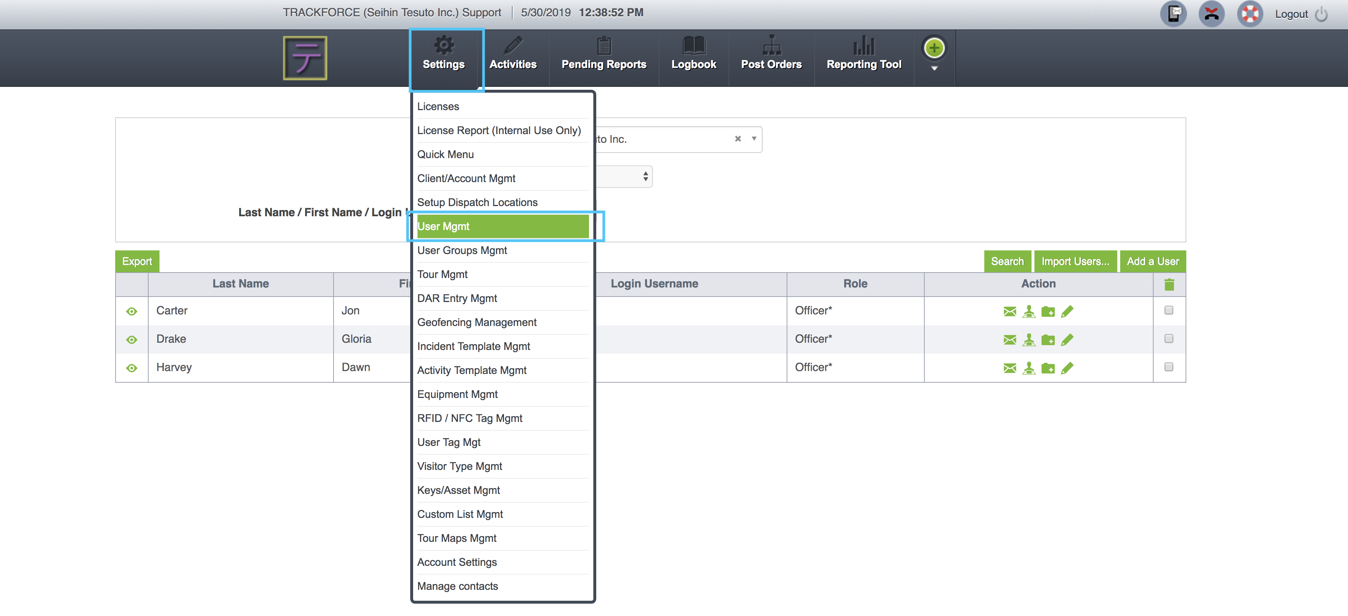Select User Groups Mgmt from Settings menu

point(462,250)
